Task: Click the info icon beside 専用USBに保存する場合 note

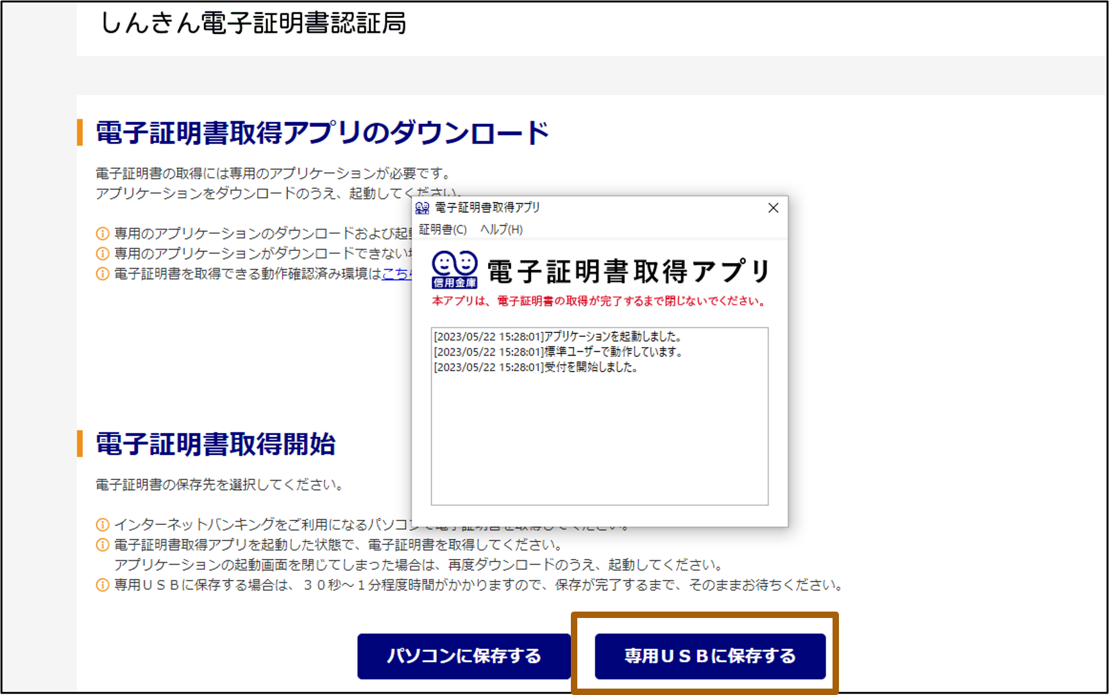Action: (x=102, y=585)
